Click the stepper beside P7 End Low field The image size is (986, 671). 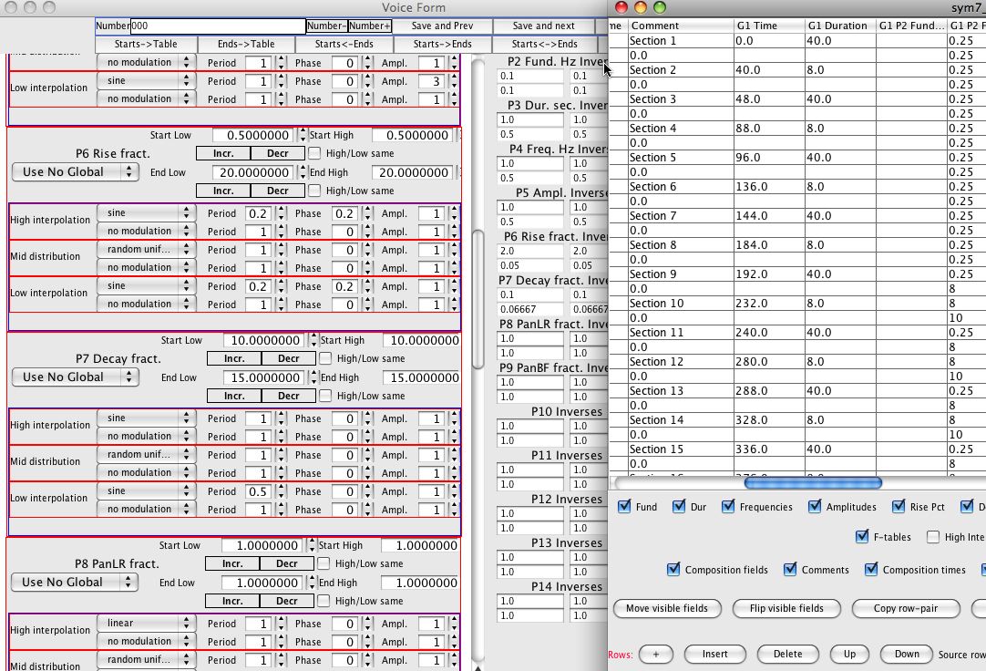313,377
